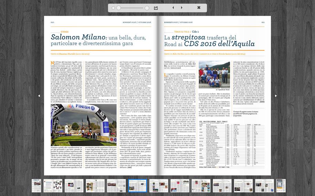
Task: Click the 'Curiosi di sapere' italic note
Action: tap(245, 114)
